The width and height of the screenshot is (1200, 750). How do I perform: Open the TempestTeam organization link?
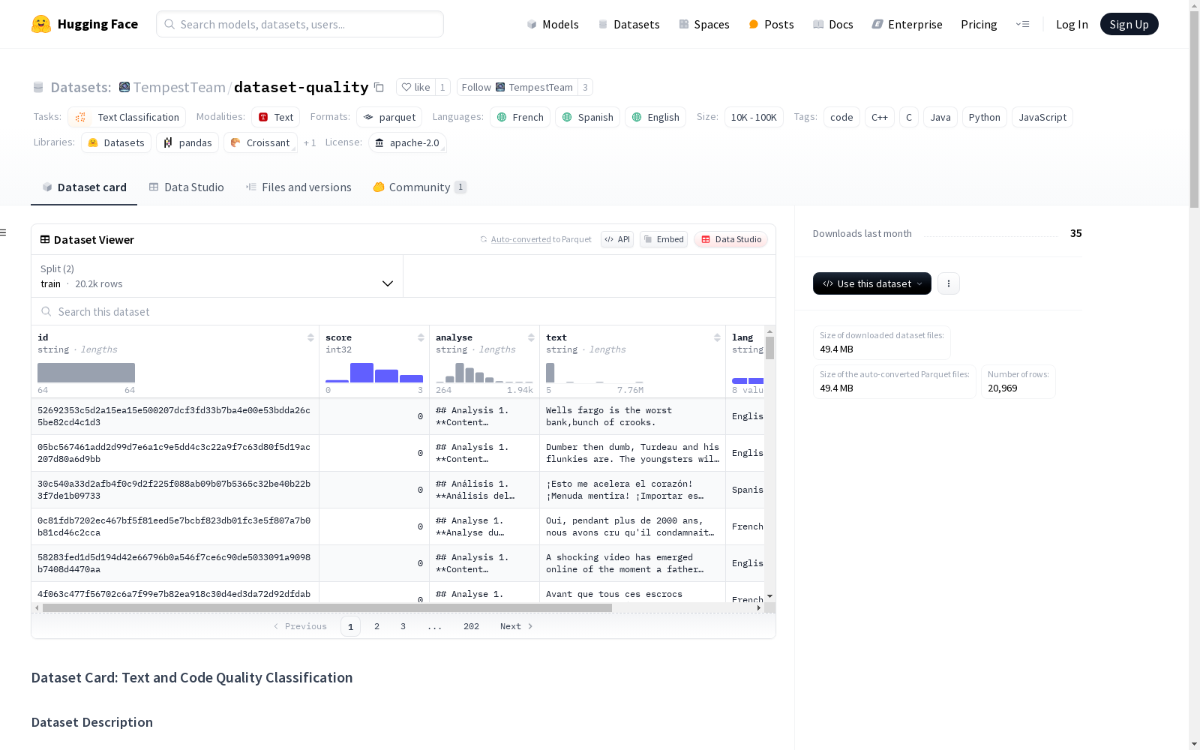tap(179, 87)
